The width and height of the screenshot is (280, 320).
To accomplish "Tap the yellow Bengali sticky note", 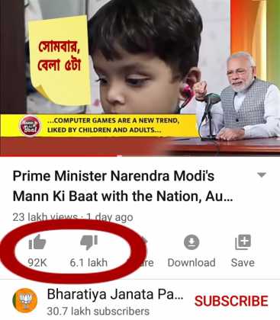I will (x=60, y=59).
